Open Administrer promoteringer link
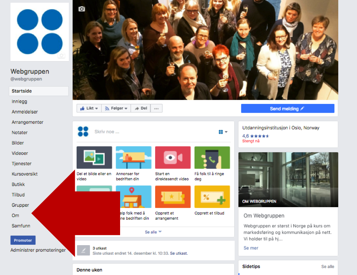 coord(38,250)
